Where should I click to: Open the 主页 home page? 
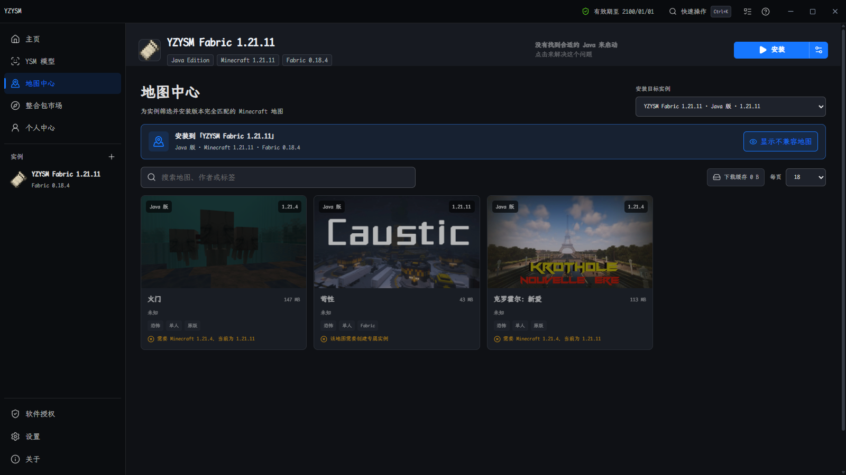62,39
